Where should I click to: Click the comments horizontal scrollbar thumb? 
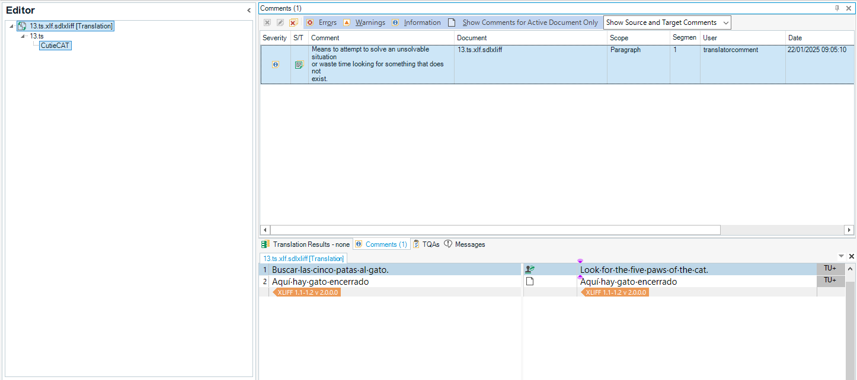(x=495, y=230)
